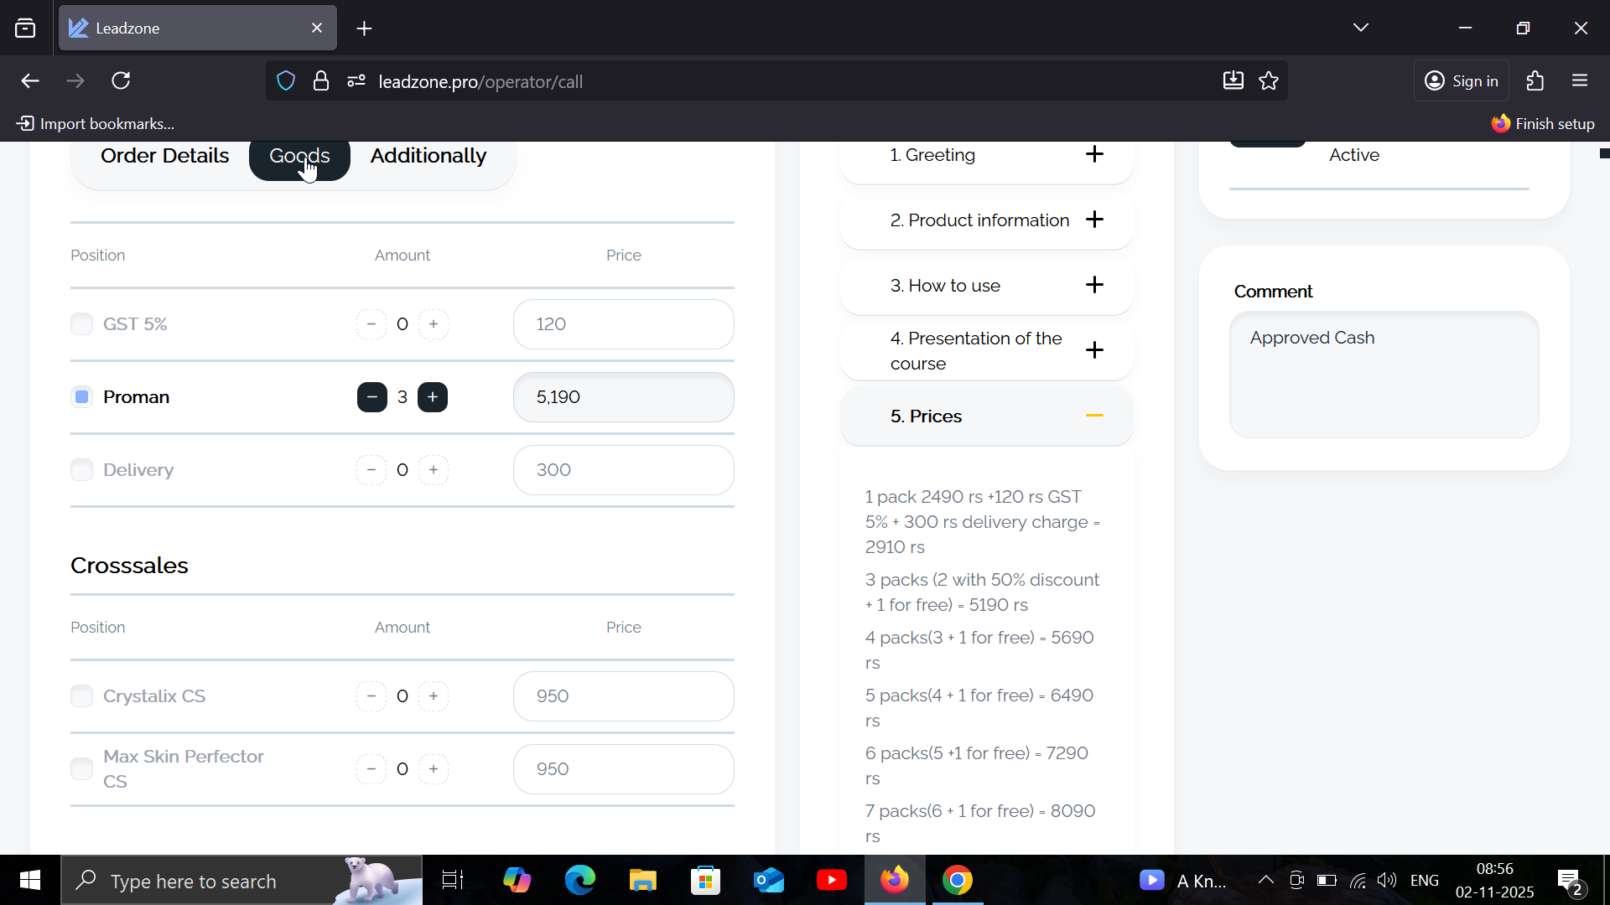
Task: Click the tracking protection shield icon
Action: [286, 81]
